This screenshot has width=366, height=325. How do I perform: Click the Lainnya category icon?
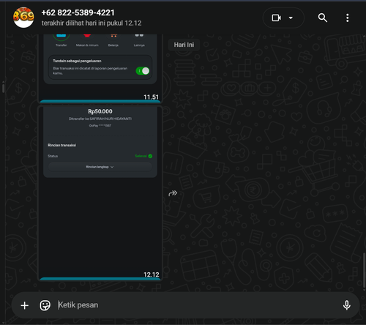pyautogui.click(x=139, y=36)
